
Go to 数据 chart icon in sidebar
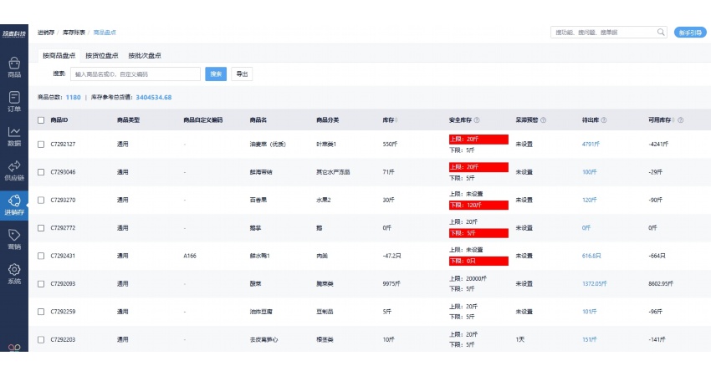click(x=13, y=135)
